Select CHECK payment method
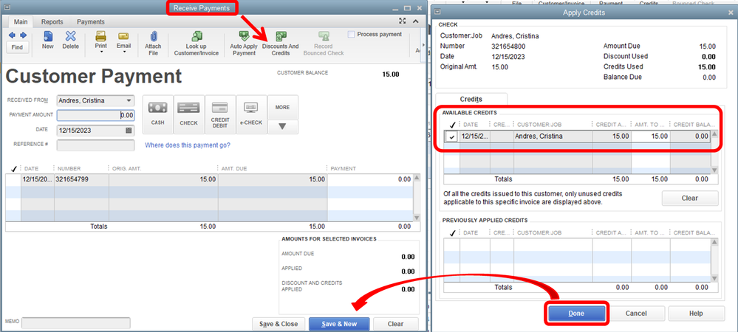 [188, 114]
